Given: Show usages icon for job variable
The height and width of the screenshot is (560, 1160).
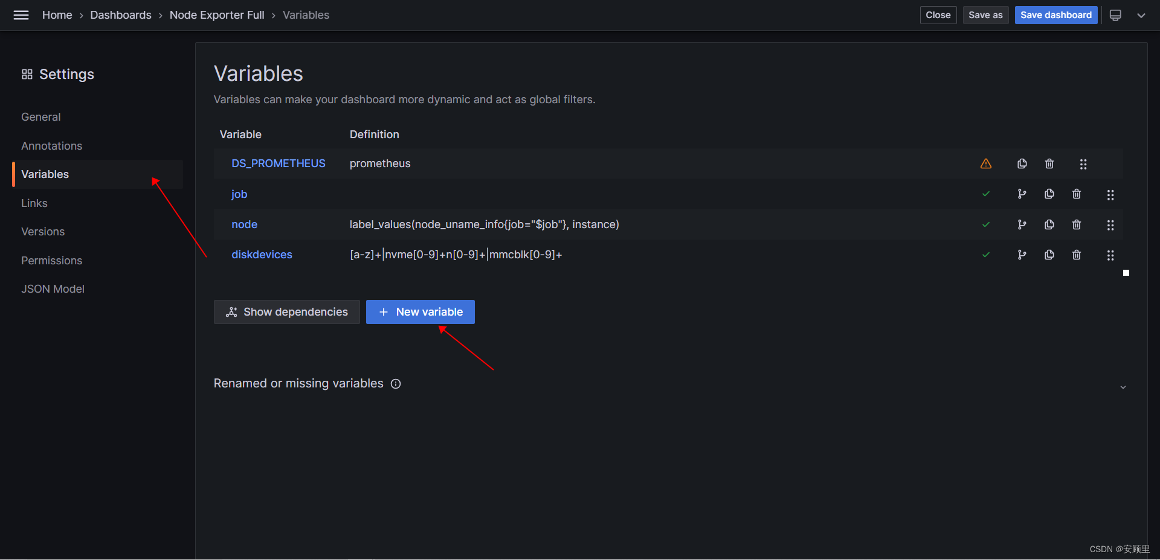Looking at the screenshot, I should [x=1022, y=194].
